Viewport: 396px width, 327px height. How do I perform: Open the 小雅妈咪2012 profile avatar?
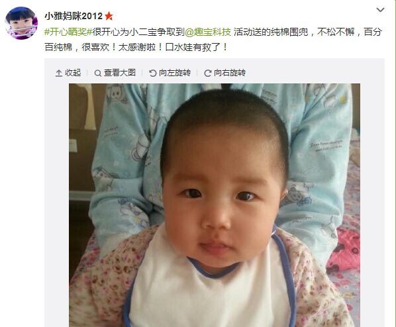coord(21,23)
